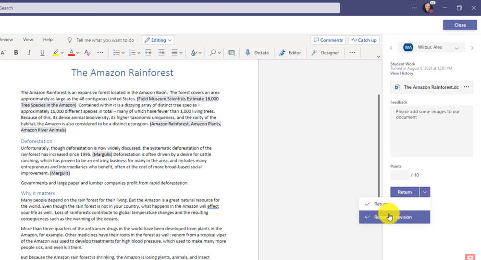Increase paragraph indent

pyautogui.click(x=161, y=53)
